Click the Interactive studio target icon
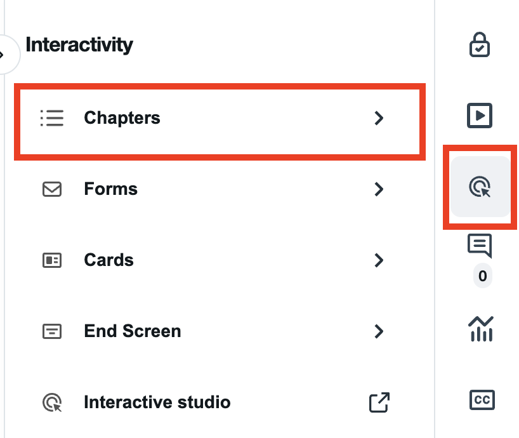 (52, 402)
